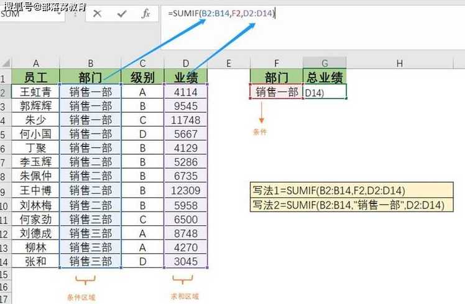Select column D header
This screenshot has width=465, height=304.
(186, 63)
